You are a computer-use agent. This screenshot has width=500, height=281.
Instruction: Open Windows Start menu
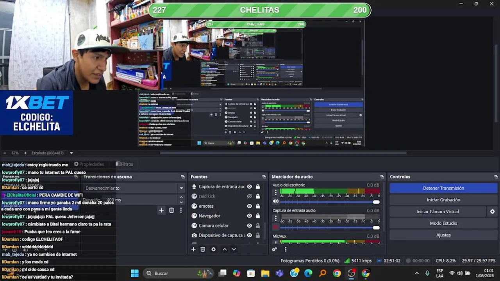[135, 273]
